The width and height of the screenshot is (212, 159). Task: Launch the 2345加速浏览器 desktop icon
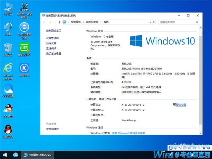click(x=24, y=30)
